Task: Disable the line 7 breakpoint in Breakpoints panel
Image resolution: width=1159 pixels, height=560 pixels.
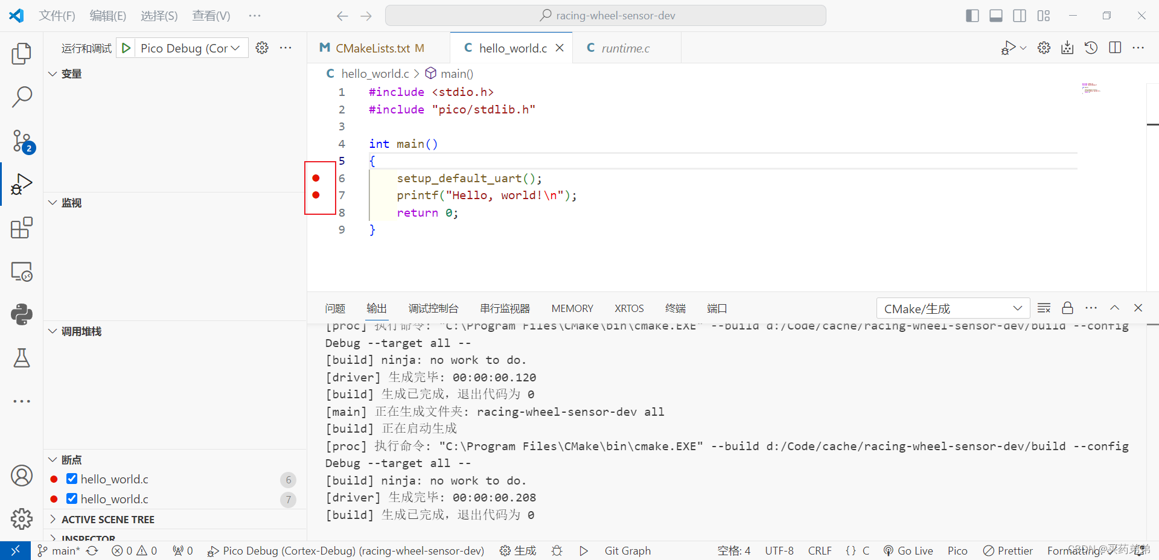Action: tap(72, 499)
